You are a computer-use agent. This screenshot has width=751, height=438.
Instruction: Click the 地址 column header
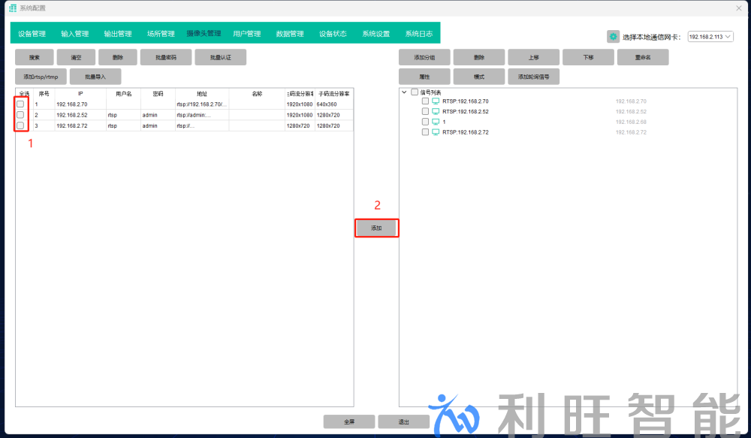click(202, 93)
